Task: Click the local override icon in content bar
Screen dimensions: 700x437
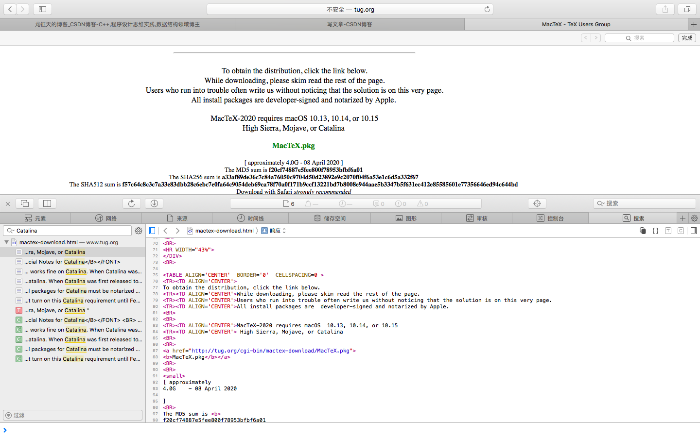Action: coord(643,231)
